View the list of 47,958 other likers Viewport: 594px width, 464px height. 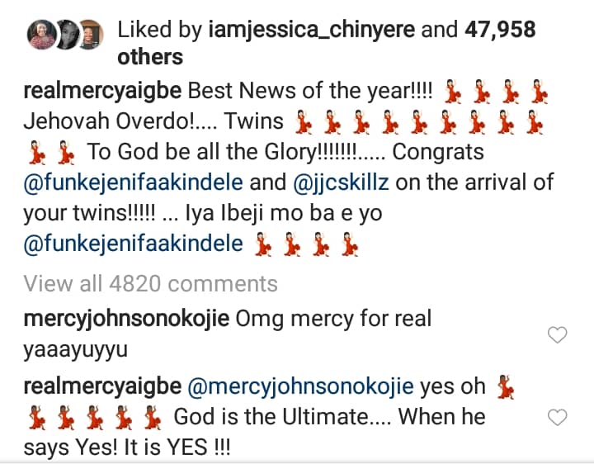(327, 43)
